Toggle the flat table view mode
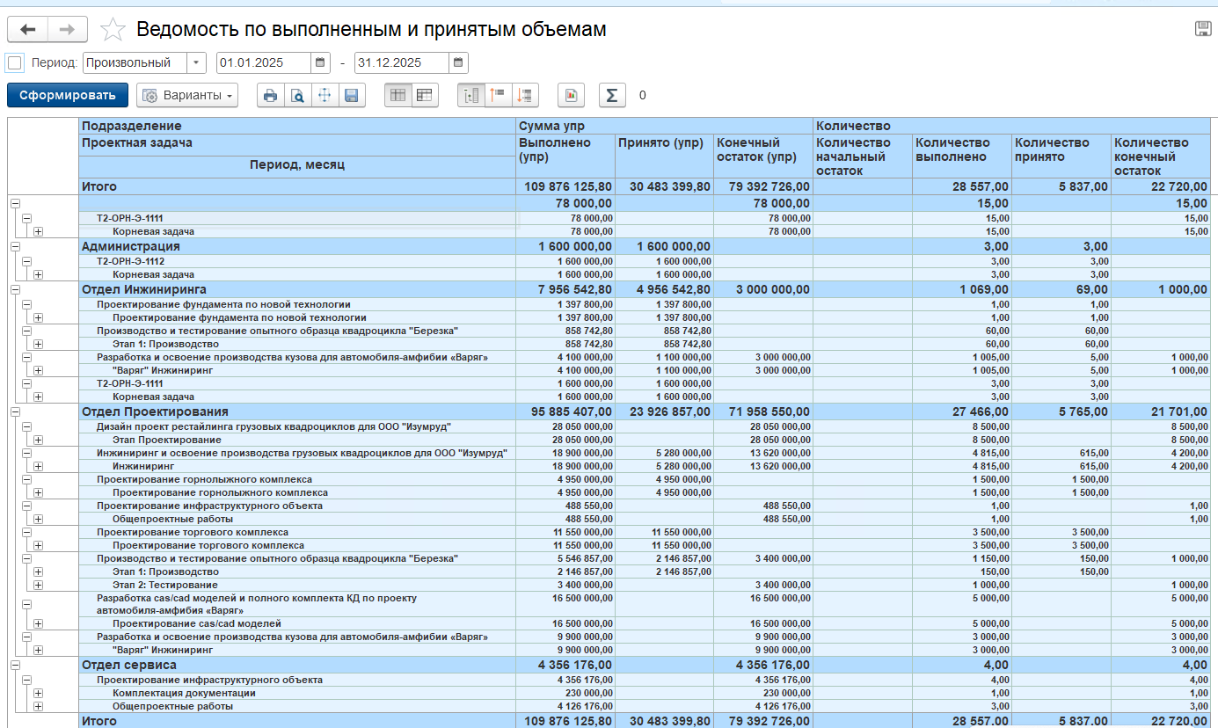The height and width of the screenshot is (728, 1218). (x=398, y=95)
